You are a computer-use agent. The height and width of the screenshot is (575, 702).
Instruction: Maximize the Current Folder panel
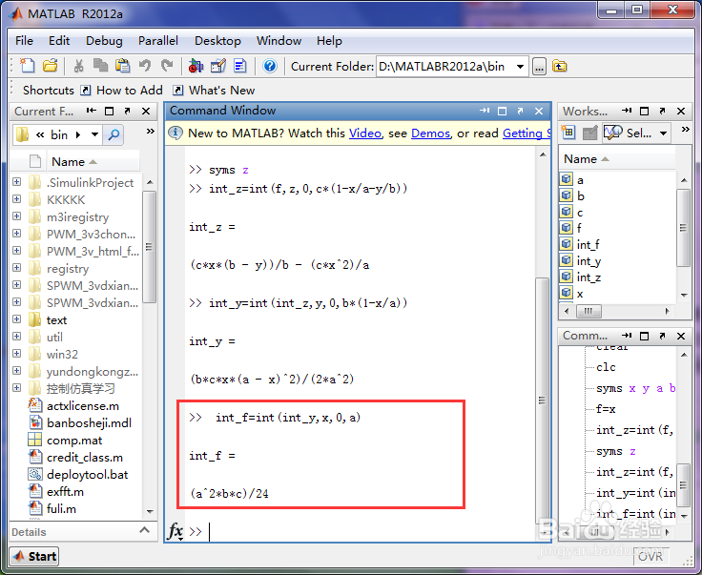(109, 111)
